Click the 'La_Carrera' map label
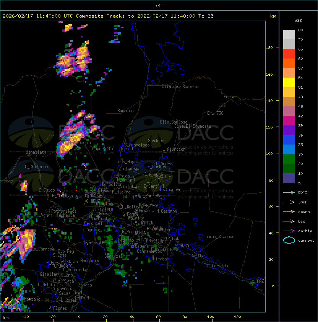This screenshot has height=322, width=318. tap(43, 249)
